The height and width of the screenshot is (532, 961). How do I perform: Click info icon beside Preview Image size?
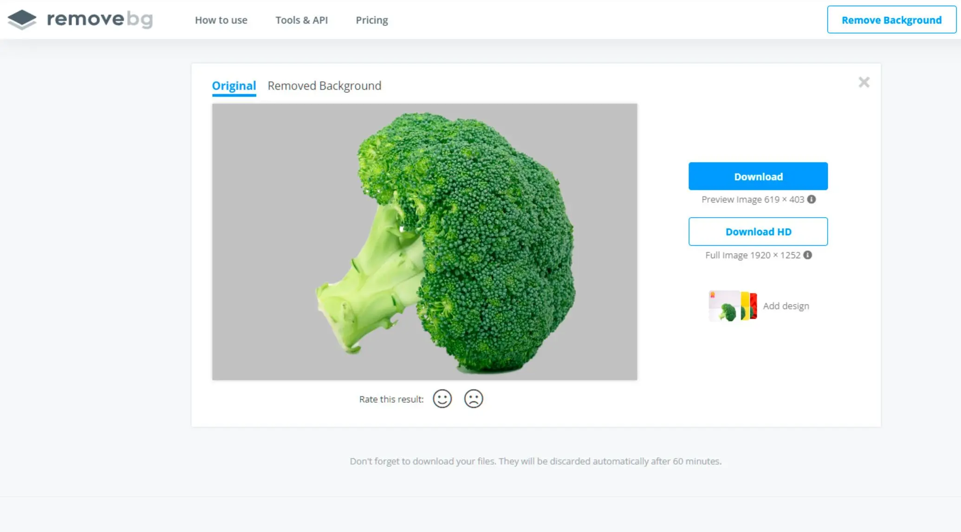[x=811, y=199]
